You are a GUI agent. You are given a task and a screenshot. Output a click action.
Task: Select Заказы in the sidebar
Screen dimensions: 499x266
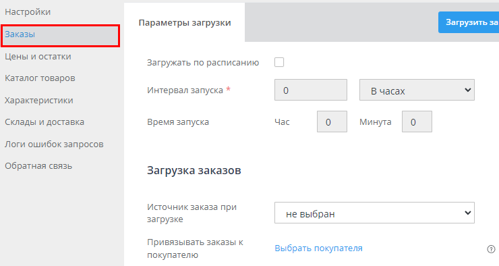[x=61, y=36]
